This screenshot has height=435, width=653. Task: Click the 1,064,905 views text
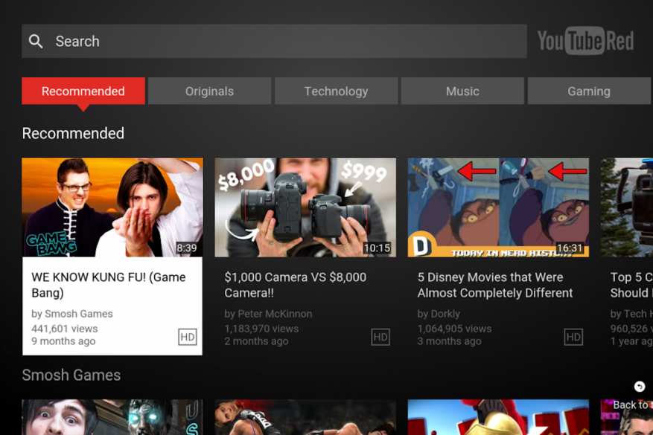point(454,329)
